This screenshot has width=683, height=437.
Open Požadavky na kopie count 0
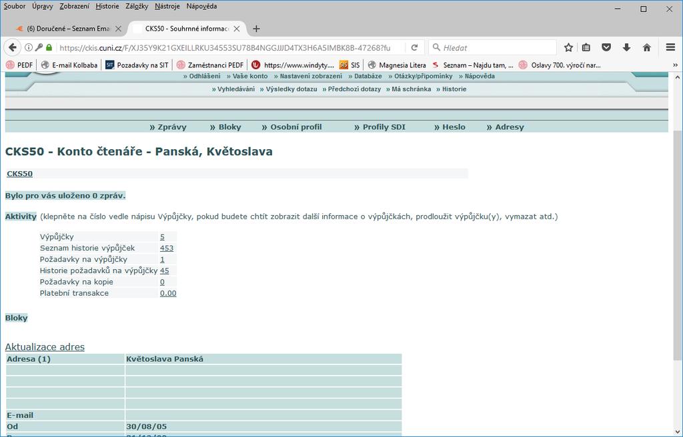click(x=162, y=282)
